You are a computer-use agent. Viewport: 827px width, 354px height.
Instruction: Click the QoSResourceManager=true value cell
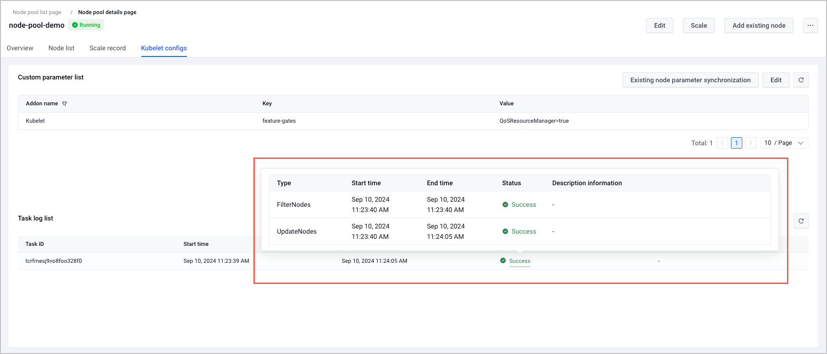[x=534, y=121]
